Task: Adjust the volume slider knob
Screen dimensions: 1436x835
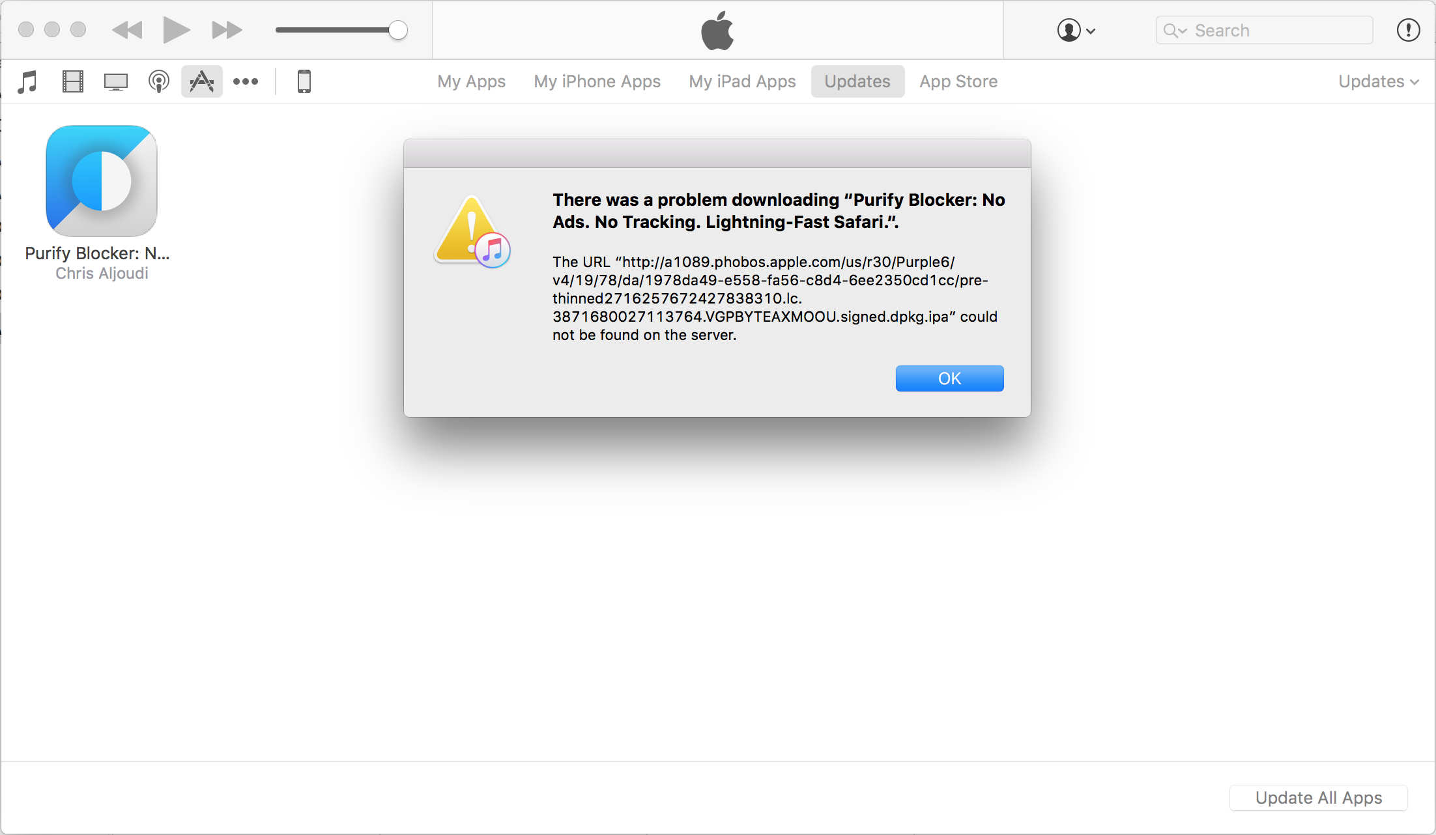Action: click(x=398, y=30)
